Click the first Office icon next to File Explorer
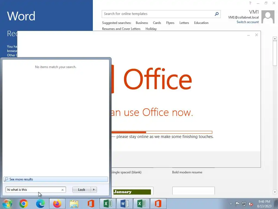The image size is (278, 209). [x=91, y=204]
